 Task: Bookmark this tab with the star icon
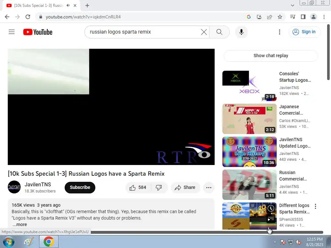click(x=280, y=17)
